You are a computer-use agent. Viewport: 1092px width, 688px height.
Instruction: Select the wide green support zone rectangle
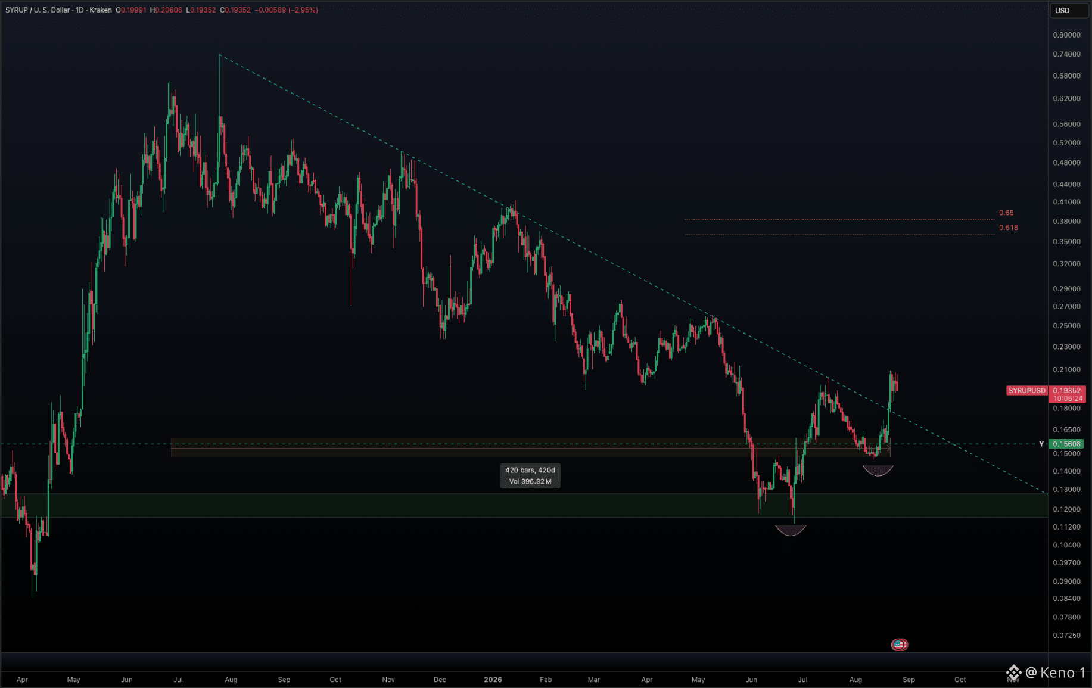[524, 506]
